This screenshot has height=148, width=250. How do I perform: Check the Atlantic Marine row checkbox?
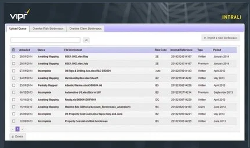(14, 85)
